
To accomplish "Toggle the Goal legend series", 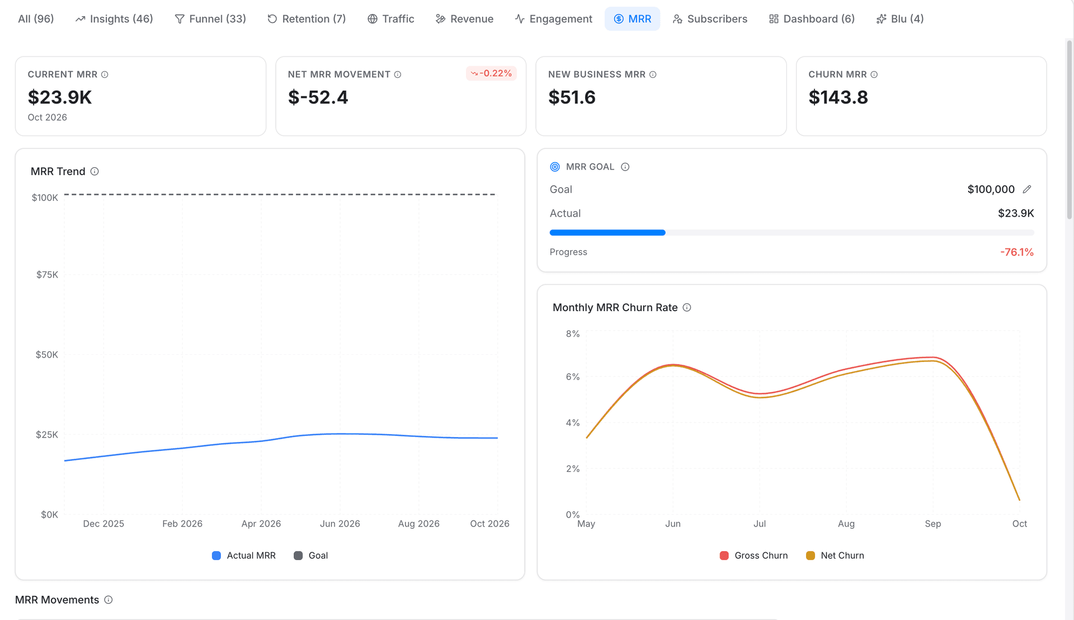I will click(311, 556).
